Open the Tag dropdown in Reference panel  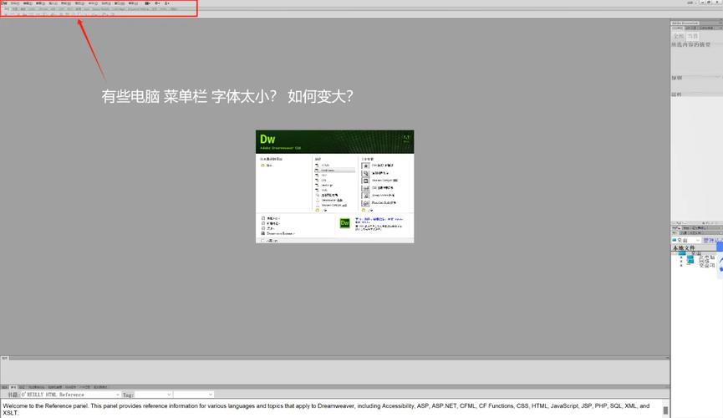[x=154, y=395]
